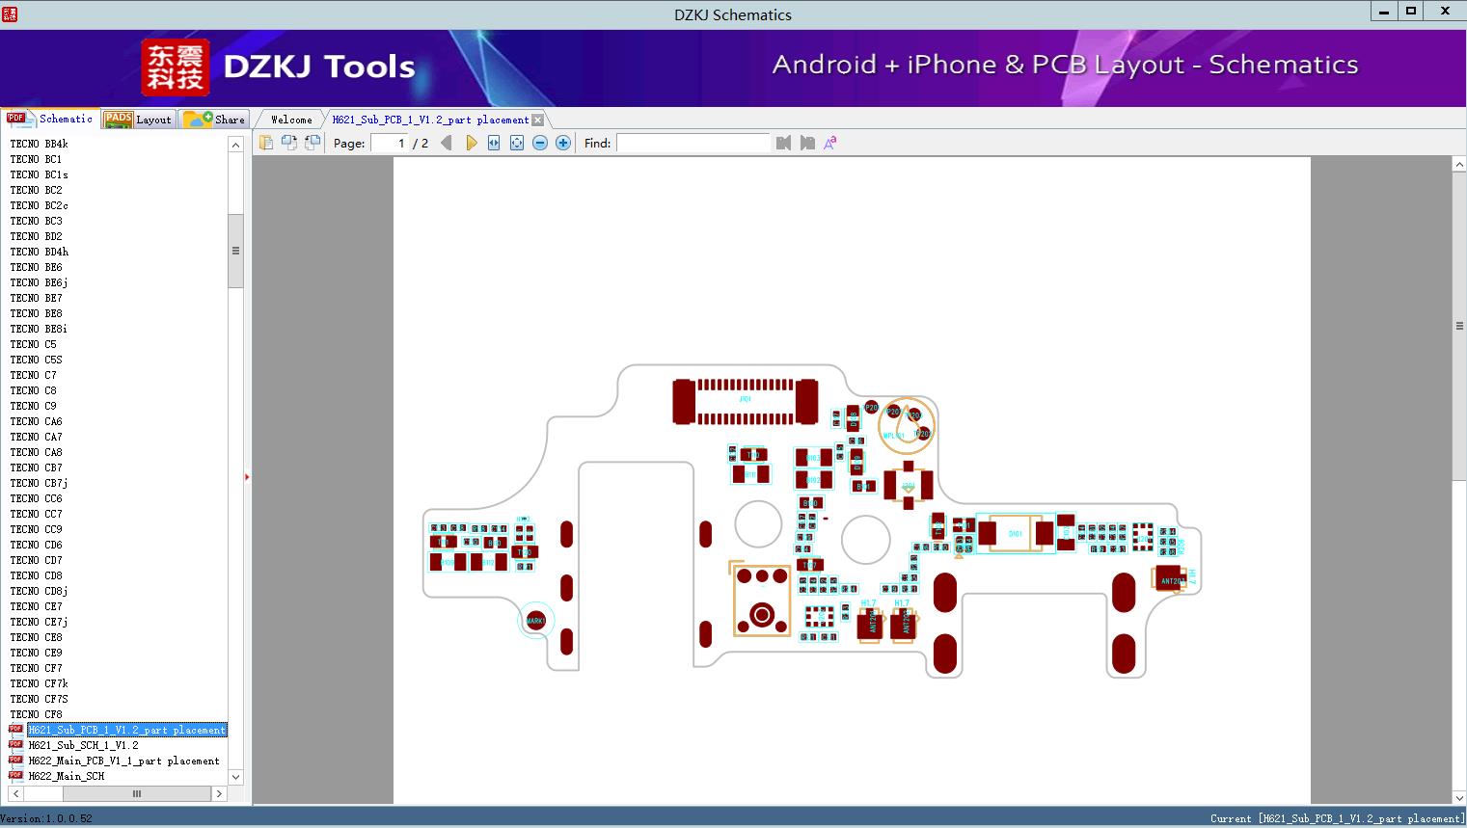Click the list's scroll down arrow

pos(235,777)
